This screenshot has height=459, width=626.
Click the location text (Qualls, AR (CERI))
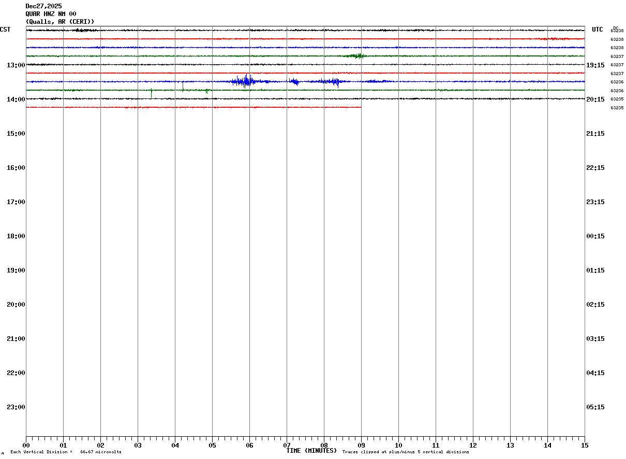[x=60, y=22]
